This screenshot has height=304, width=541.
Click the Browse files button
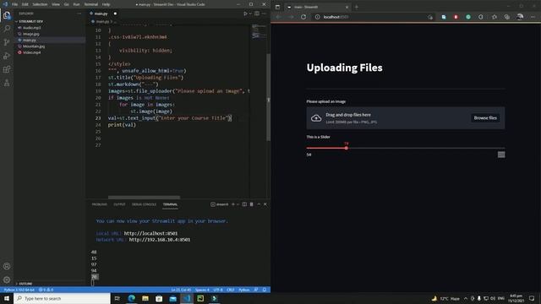[485, 118]
